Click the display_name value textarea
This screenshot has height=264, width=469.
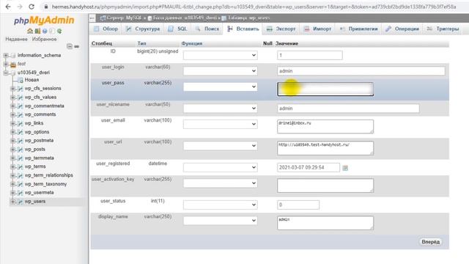point(325,223)
